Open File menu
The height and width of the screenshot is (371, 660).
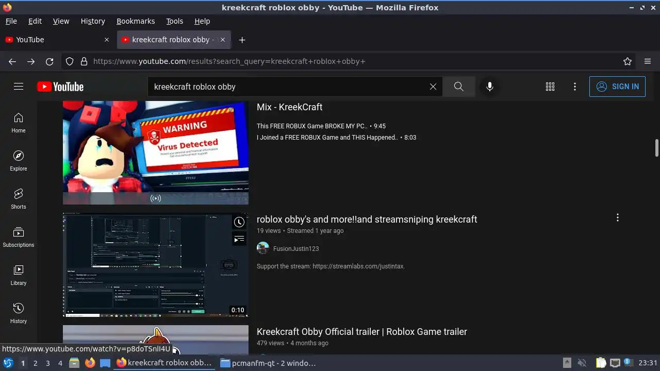11,21
